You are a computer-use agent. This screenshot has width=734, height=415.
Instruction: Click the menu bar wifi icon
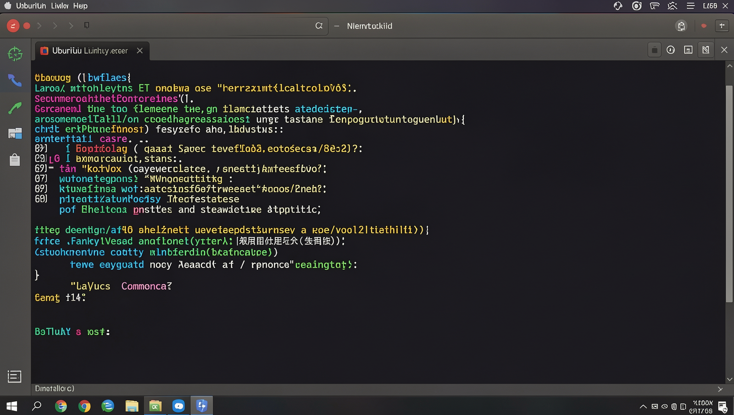[655, 6]
